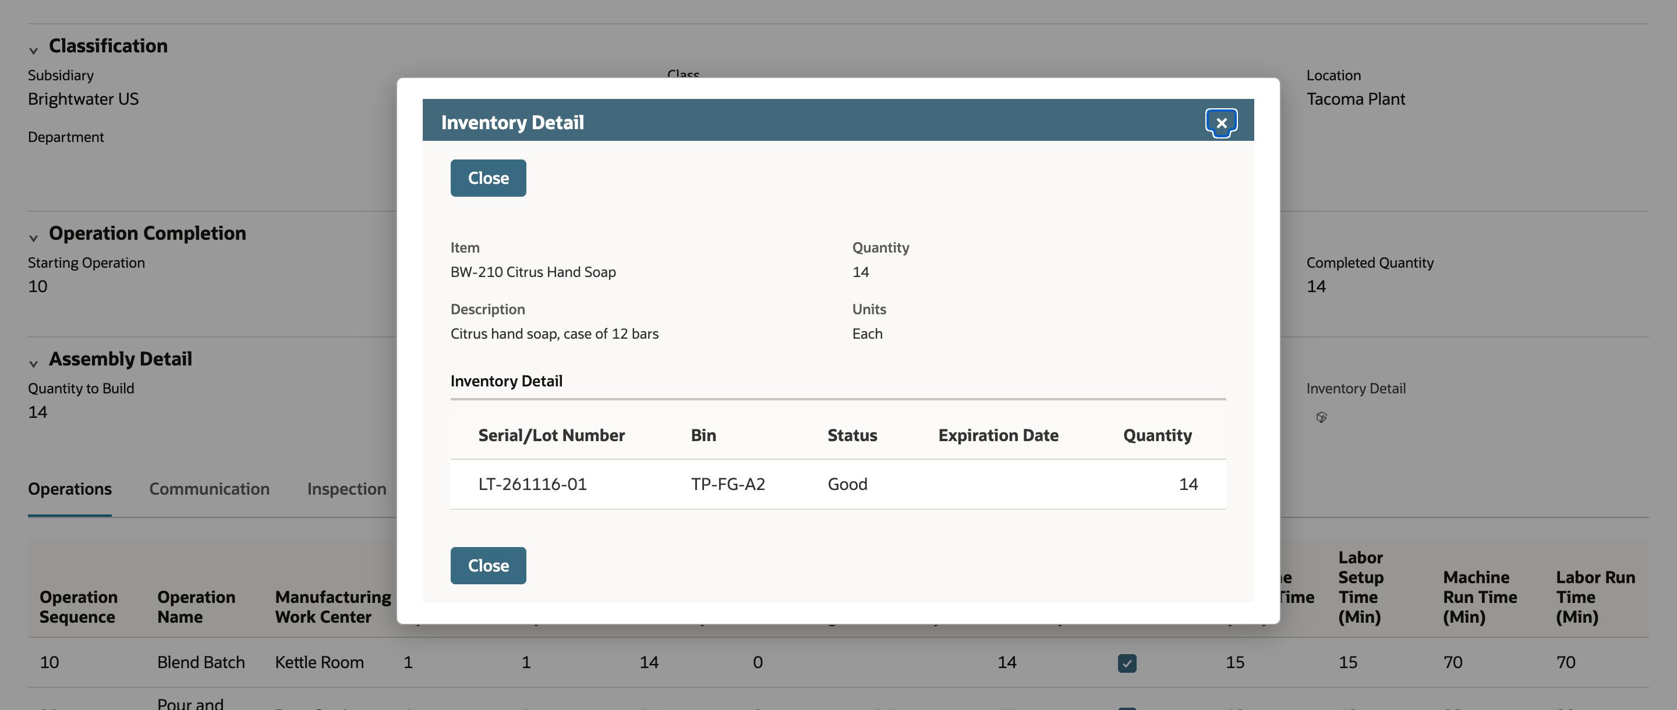
Task: Close the Inventory Detail dialog with X
Action: (1220, 122)
